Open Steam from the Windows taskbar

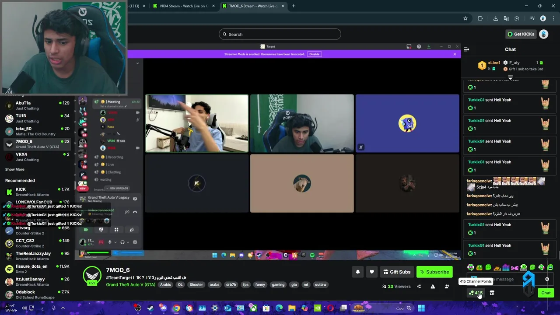150,308
